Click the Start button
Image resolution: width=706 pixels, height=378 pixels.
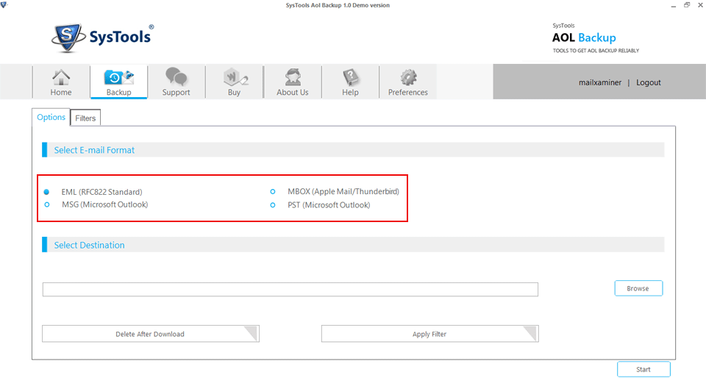pos(643,369)
